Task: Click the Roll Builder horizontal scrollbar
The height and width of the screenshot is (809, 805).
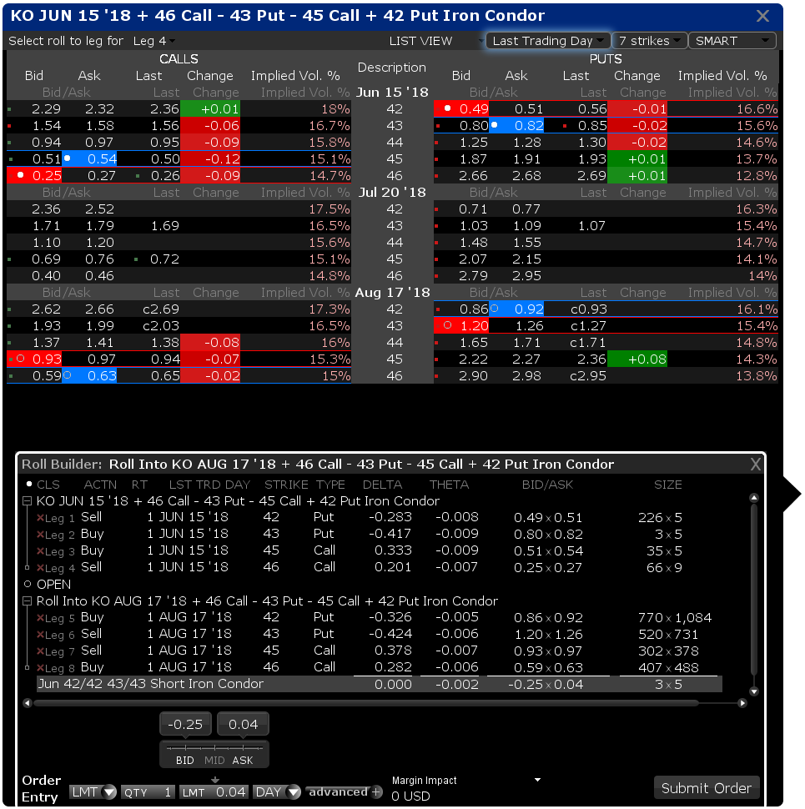Action: click(366, 703)
